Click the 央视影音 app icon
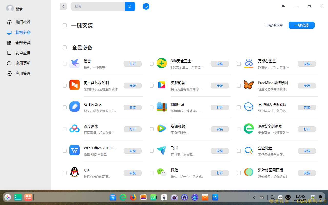The height and width of the screenshot is (205, 328). coord(162,85)
